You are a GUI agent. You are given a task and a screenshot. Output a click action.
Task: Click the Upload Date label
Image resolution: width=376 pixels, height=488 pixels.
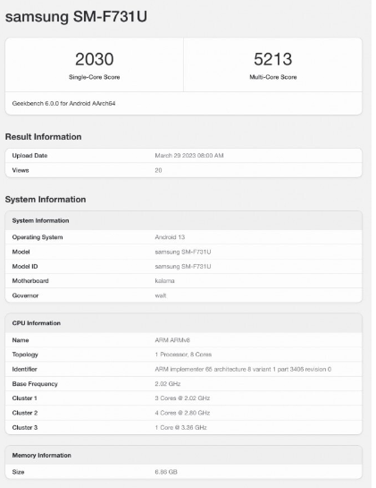pyautogui.click(x=29, y=156)
